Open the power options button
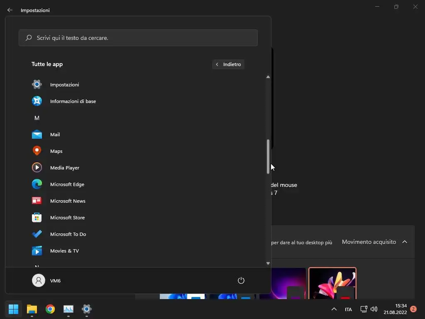Image resolution: width=425 pixels, height=319 pixels. (241, 280)
